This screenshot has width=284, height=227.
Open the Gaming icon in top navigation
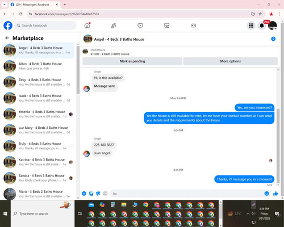pos(193,26)
